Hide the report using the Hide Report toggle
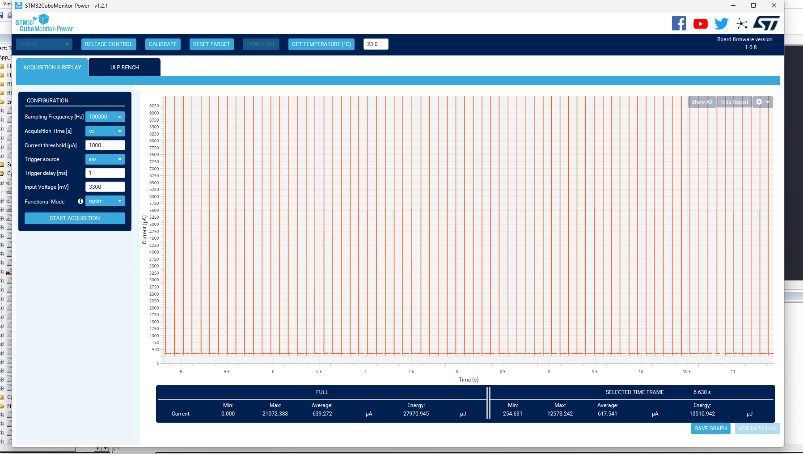Screen dimensions: 803x454 pyautogui.click(x=734, y=102)
